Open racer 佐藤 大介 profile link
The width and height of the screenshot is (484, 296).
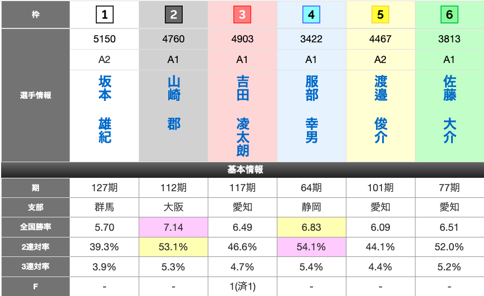tap(449, 109)
